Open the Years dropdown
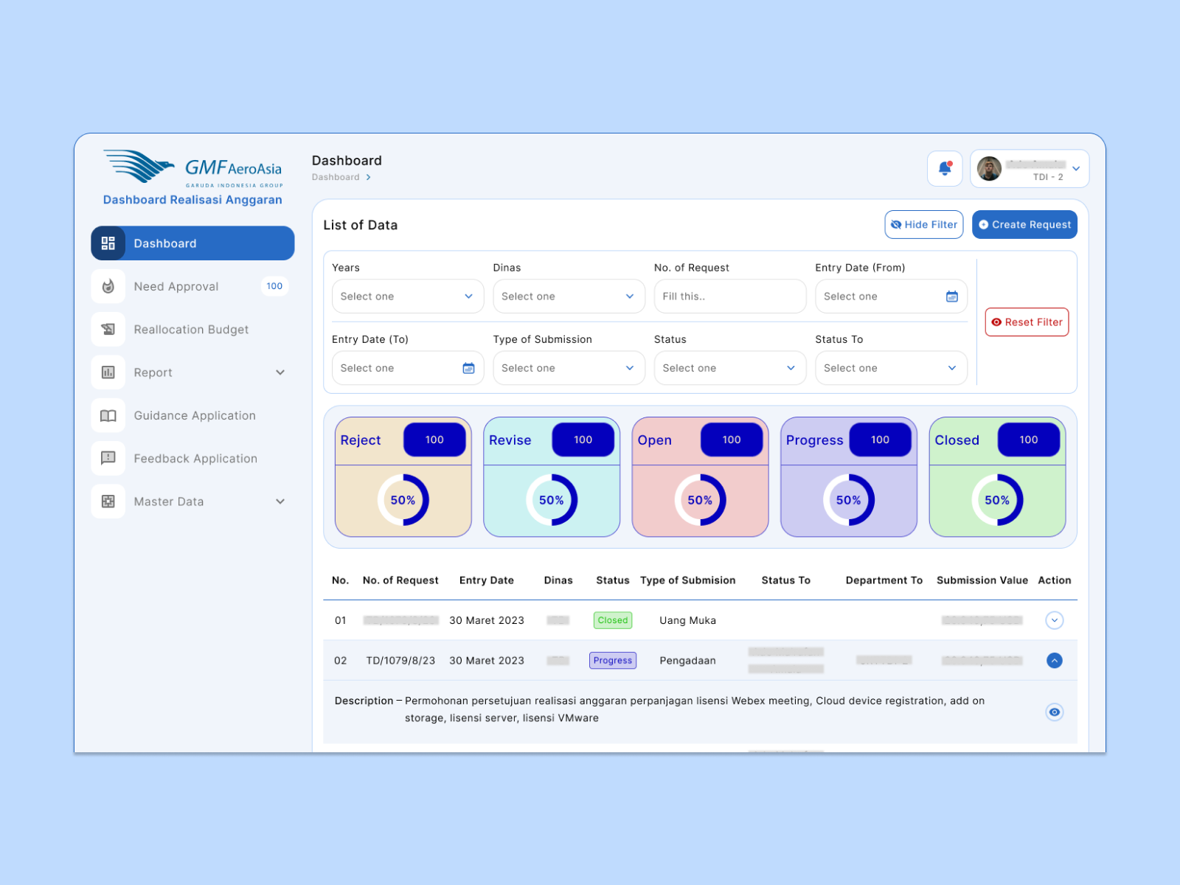 tap(407, 296)
